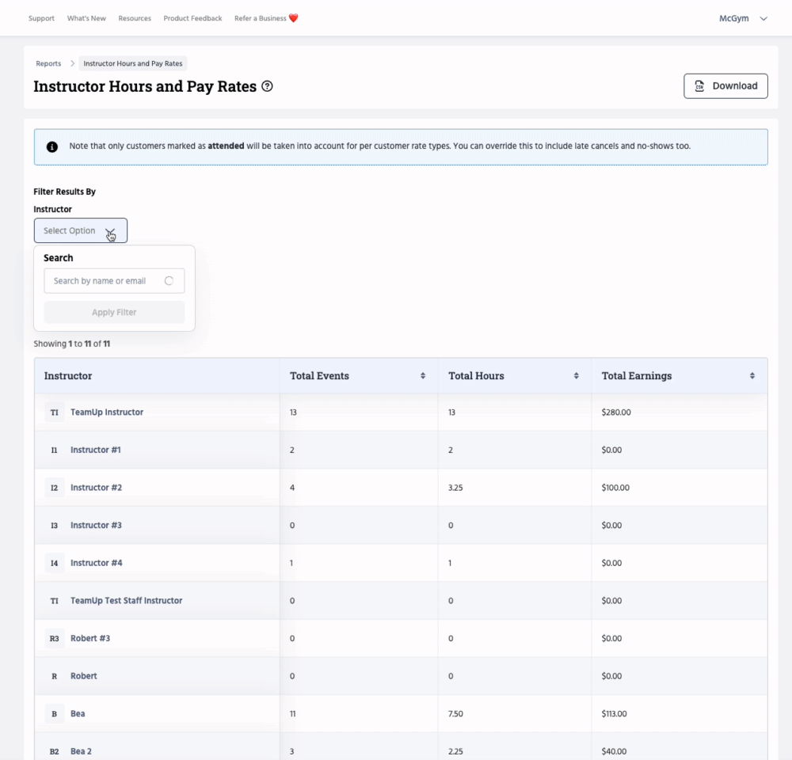Click the info icon in the attended note banner
This screenshot has width=792, height=760.
51,146
